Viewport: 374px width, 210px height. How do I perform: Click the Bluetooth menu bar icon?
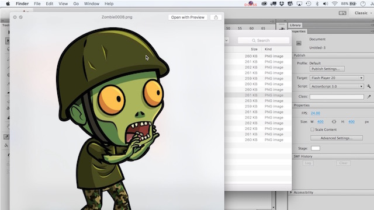click(317, 3)
